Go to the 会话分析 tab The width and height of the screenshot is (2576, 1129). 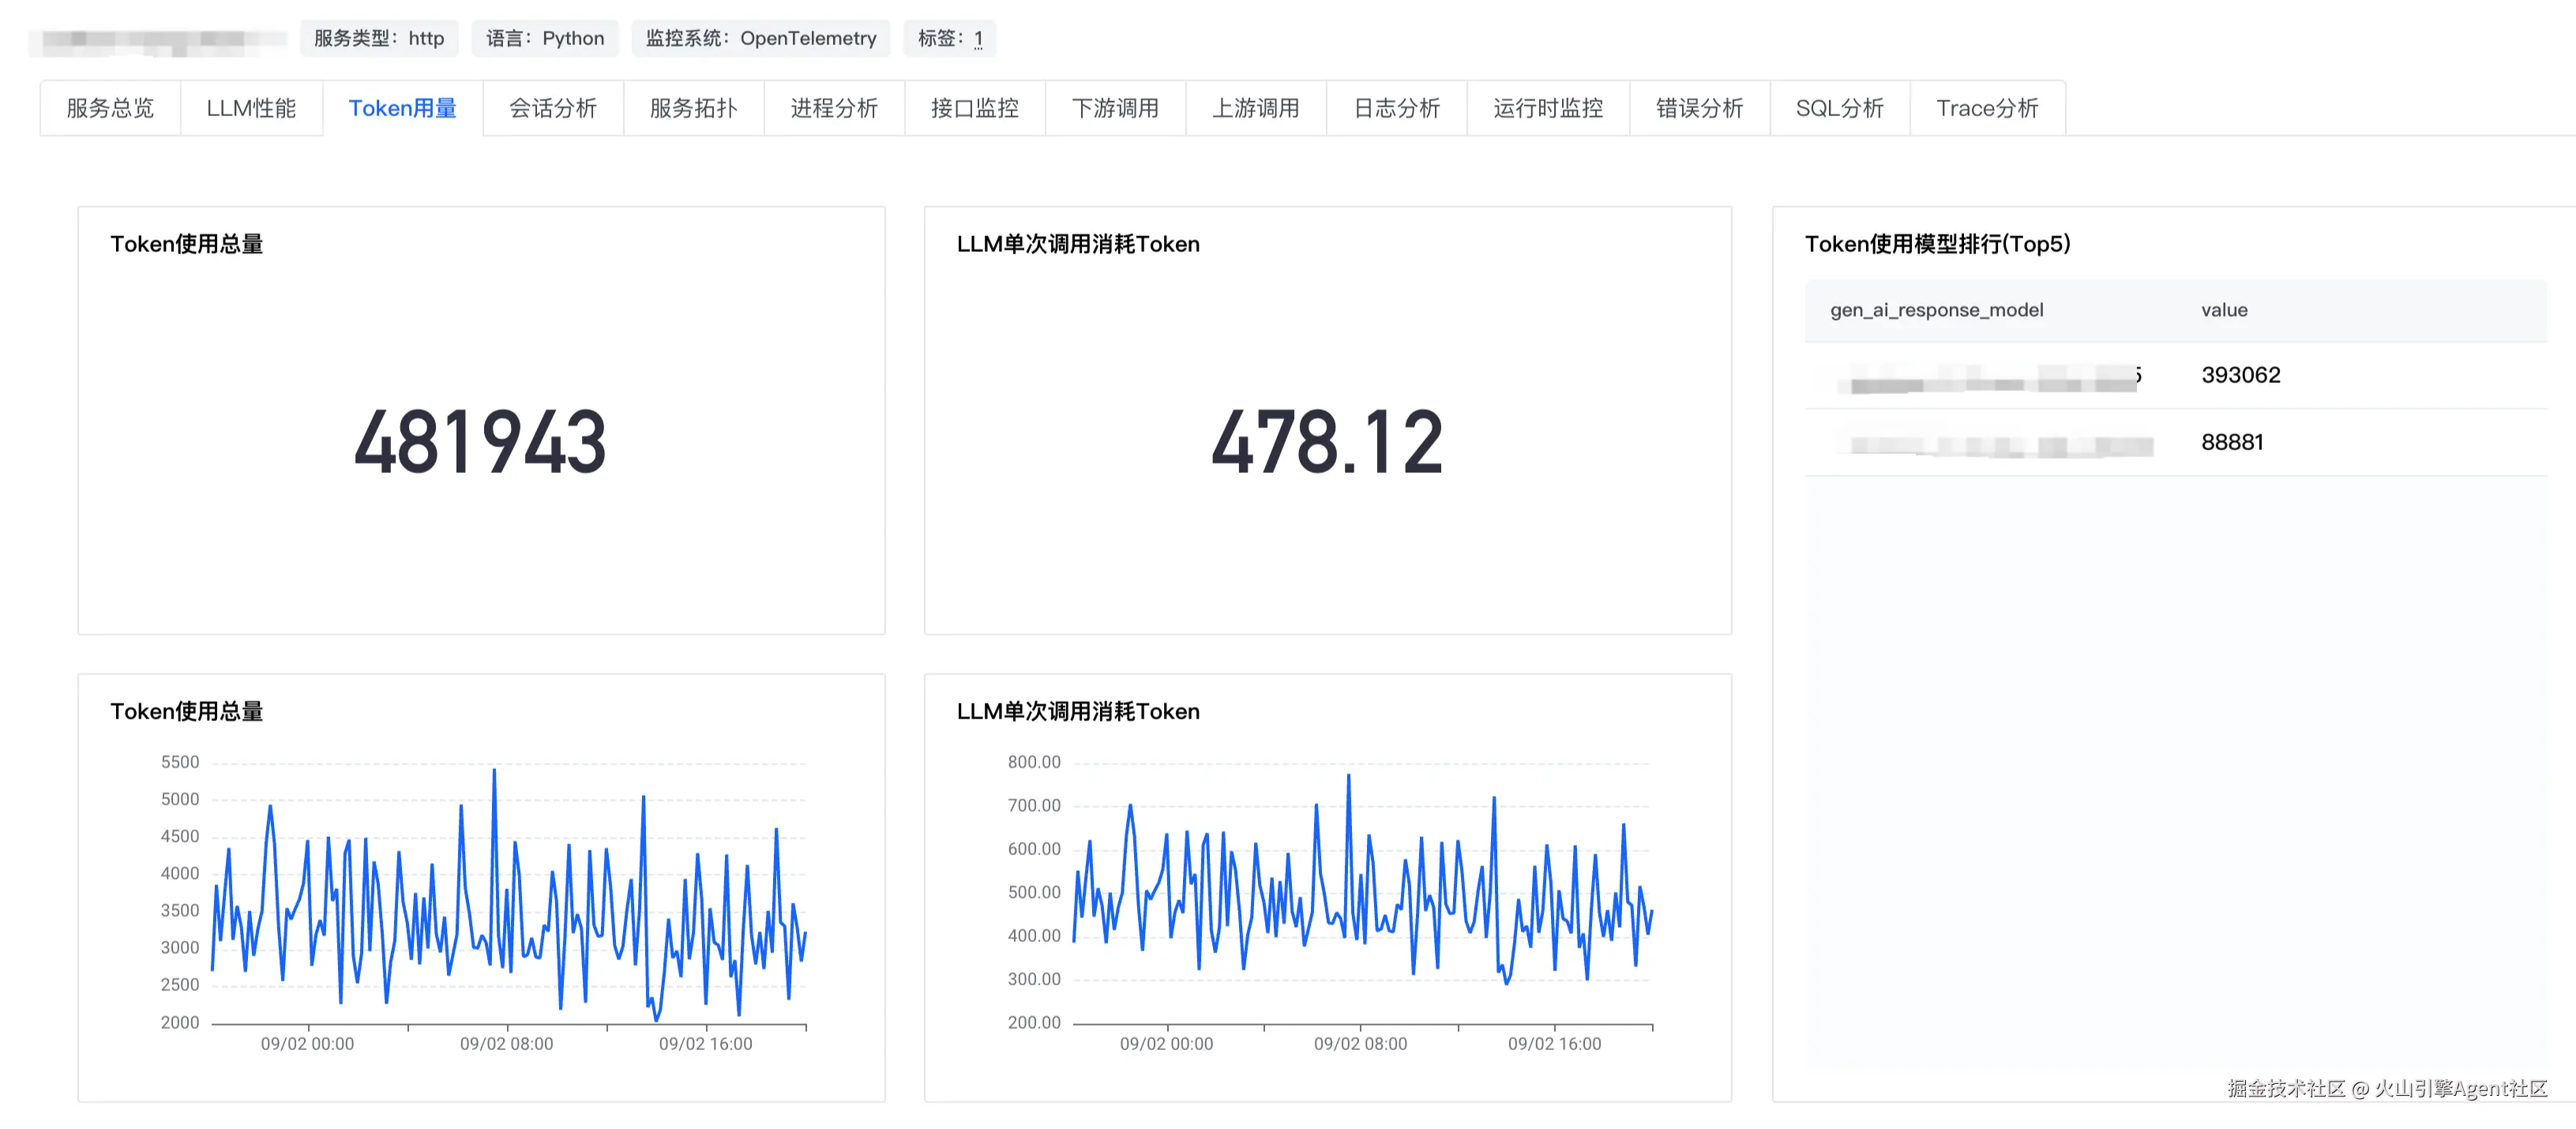click(x=552, y=108)
